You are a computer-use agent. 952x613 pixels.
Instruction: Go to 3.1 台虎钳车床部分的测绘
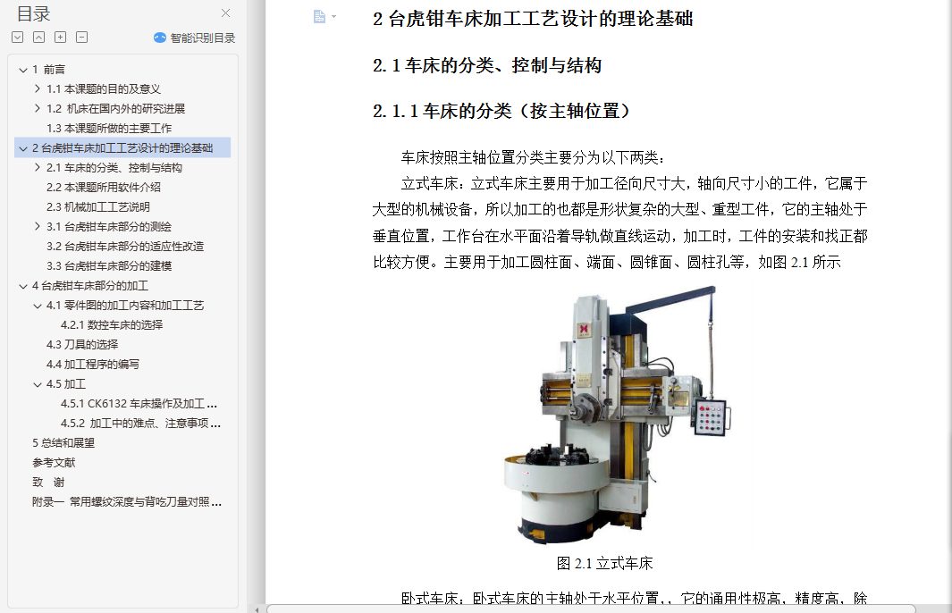109,226
